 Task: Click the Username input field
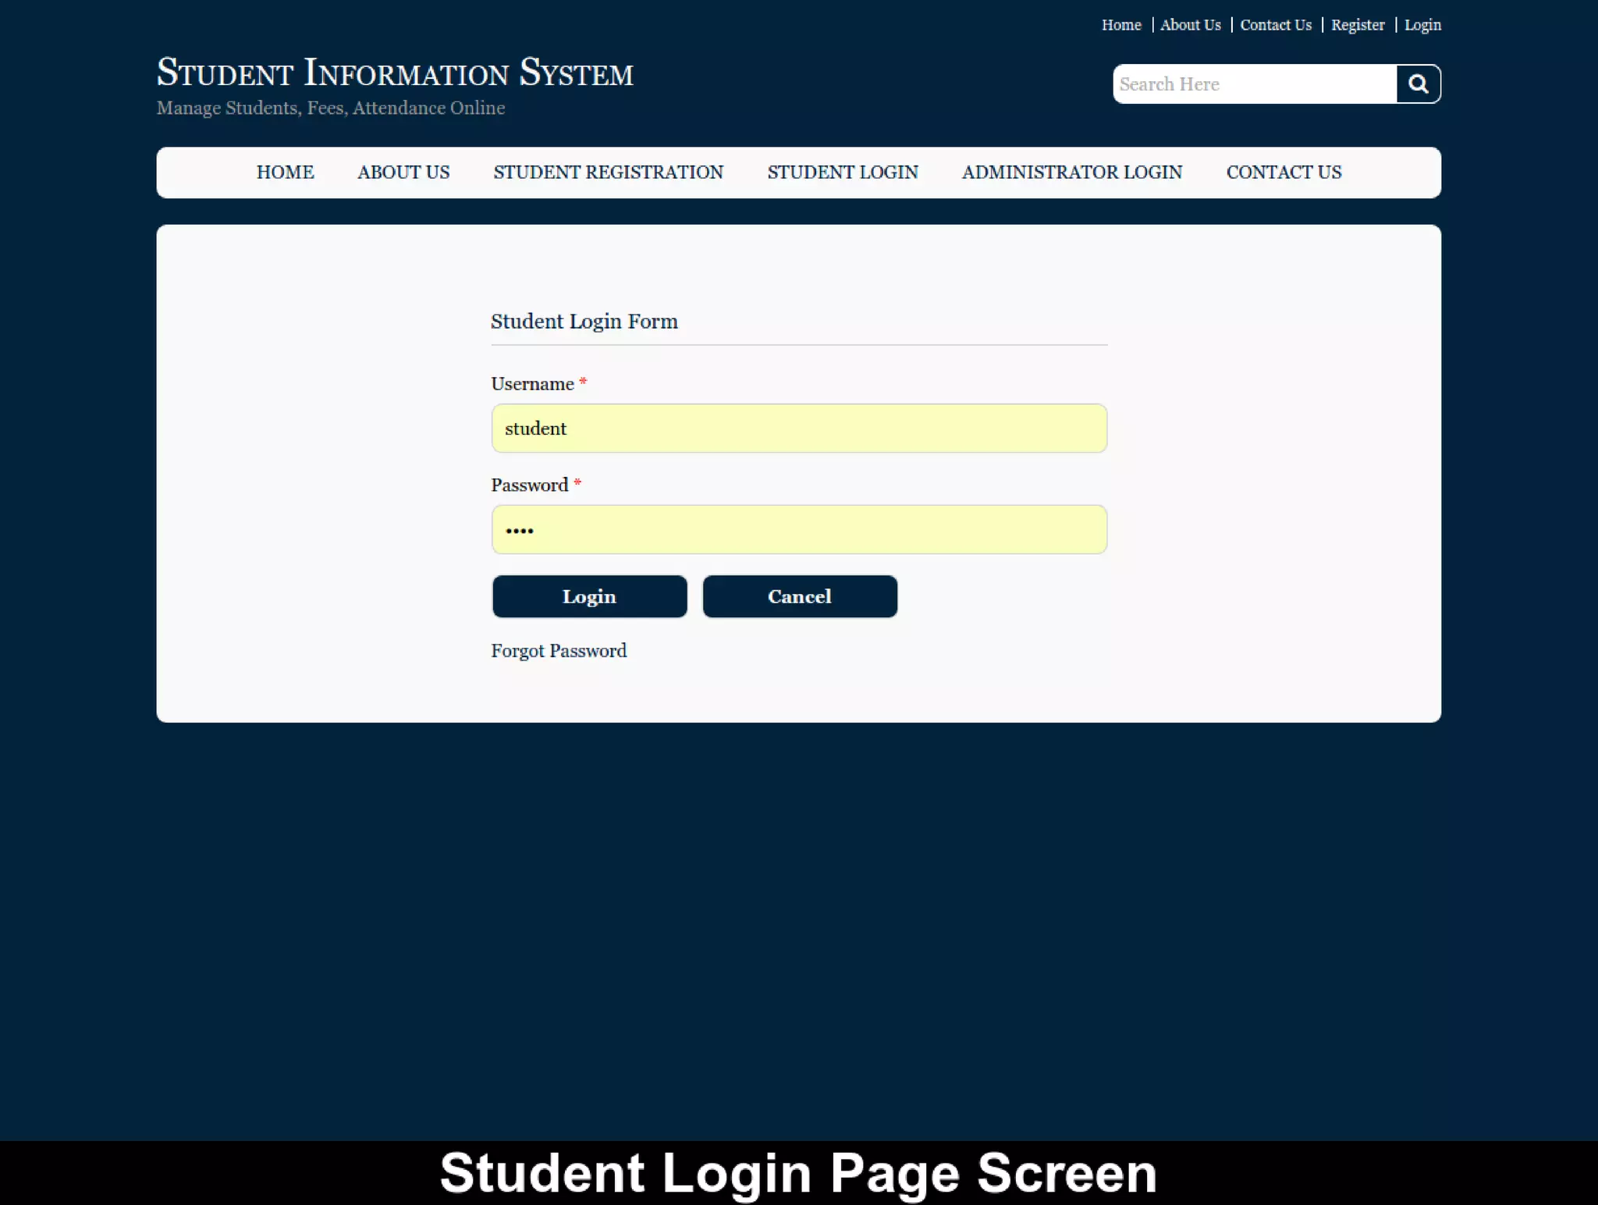click(x=799, y=428)
